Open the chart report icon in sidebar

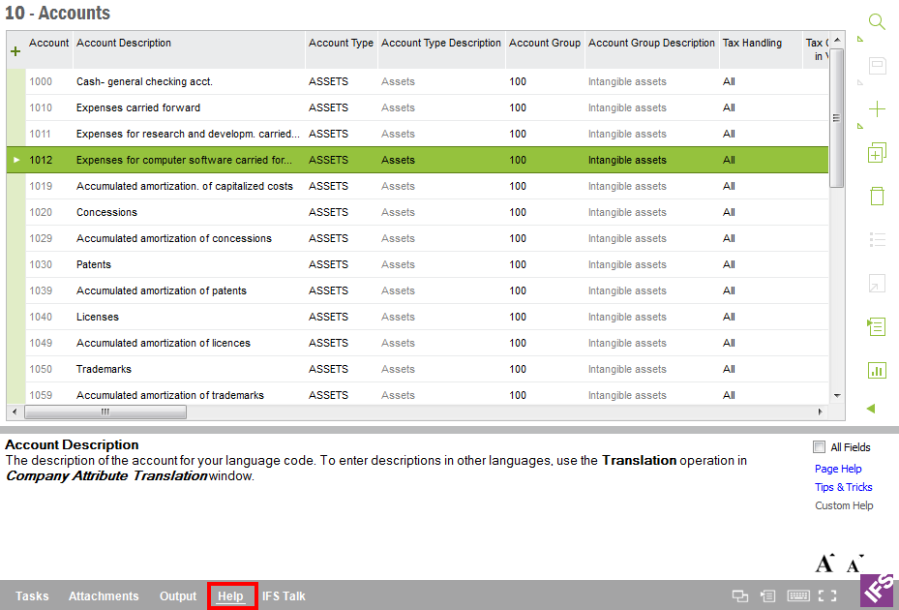tap(877, 370)
